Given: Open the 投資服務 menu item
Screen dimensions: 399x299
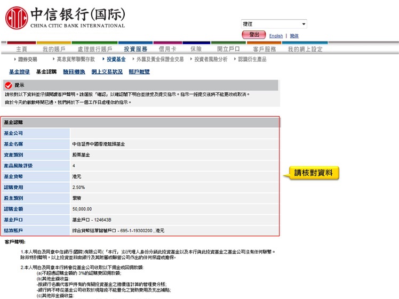Looking at the screenshot, I should (x=135, y=49).
